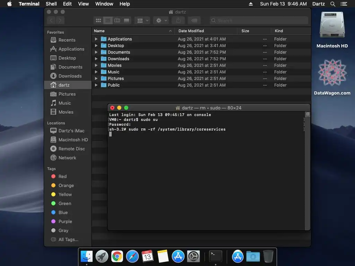This screenshot has width=355, height=266.
Task: Open Calendar from the Dock
Action: pos(148,257)
